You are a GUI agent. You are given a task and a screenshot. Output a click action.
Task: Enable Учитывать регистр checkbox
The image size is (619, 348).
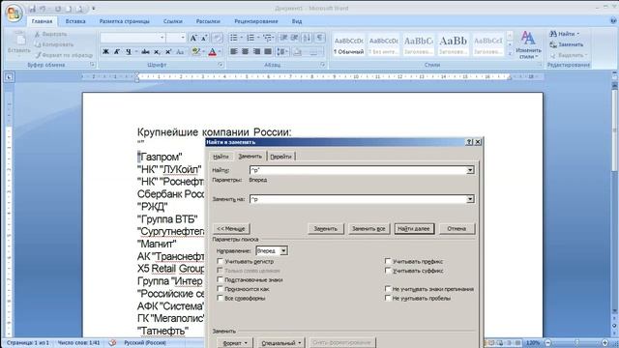(x=221, y=261)
